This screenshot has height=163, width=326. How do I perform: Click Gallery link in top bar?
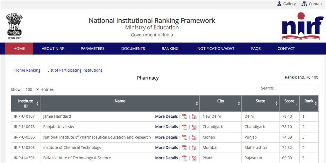coord(289,4)
